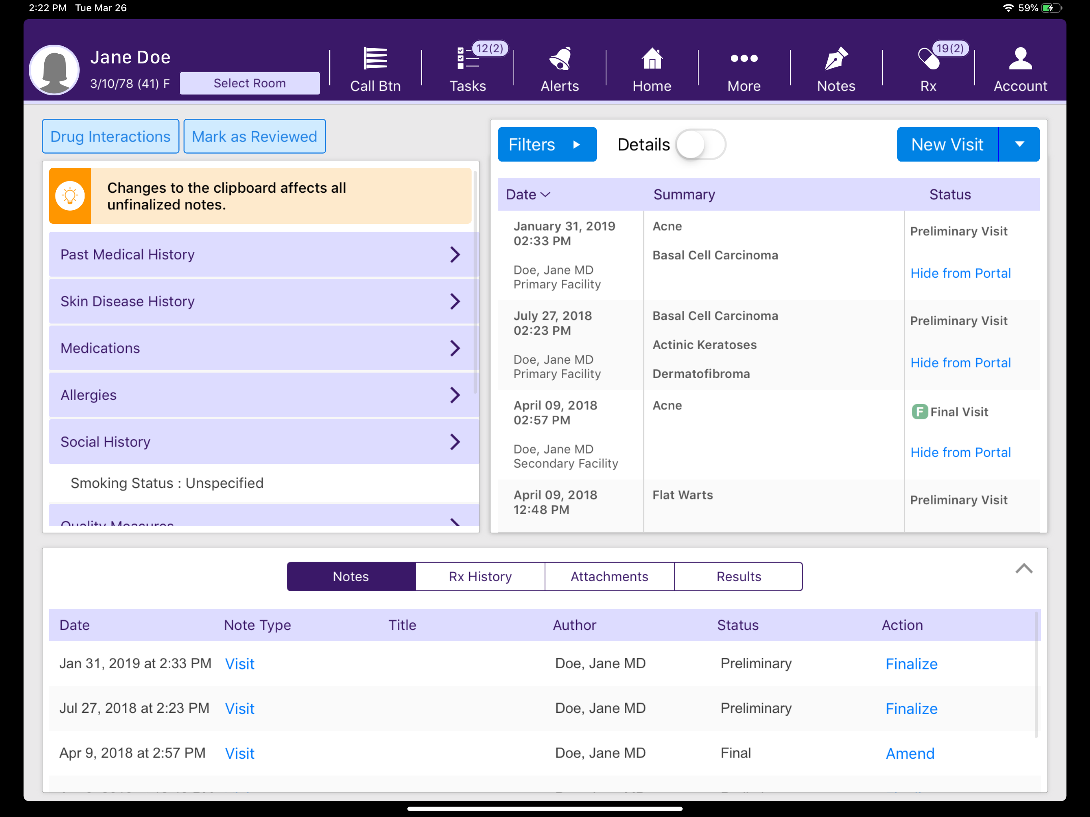Click the Drug Interactions button
1090x817 pixels.
(111, 136)
